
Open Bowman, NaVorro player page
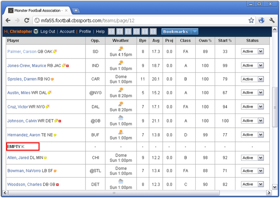(24, 171)
